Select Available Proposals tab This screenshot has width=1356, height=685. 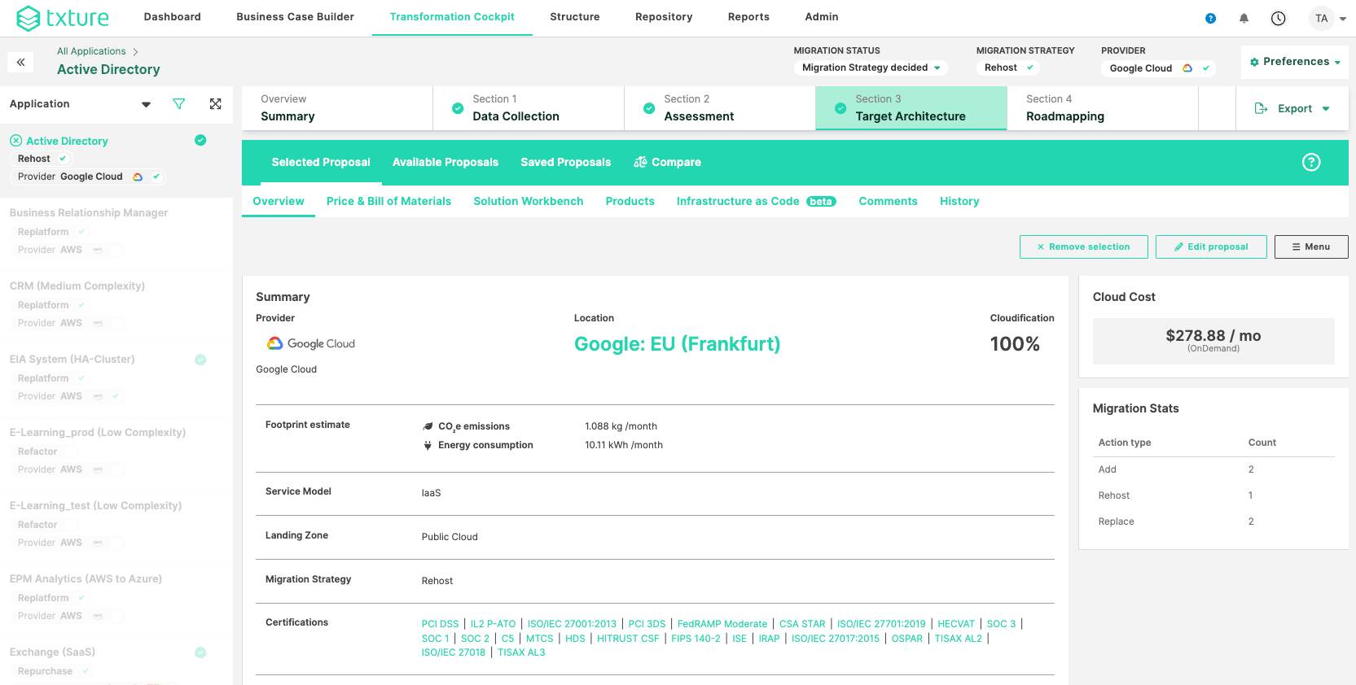tap(445, 162)
